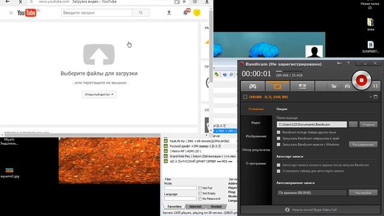The width and height of the screenshot is (384, 216).
Task: Go back in the browser
Action: pos(8,2)
